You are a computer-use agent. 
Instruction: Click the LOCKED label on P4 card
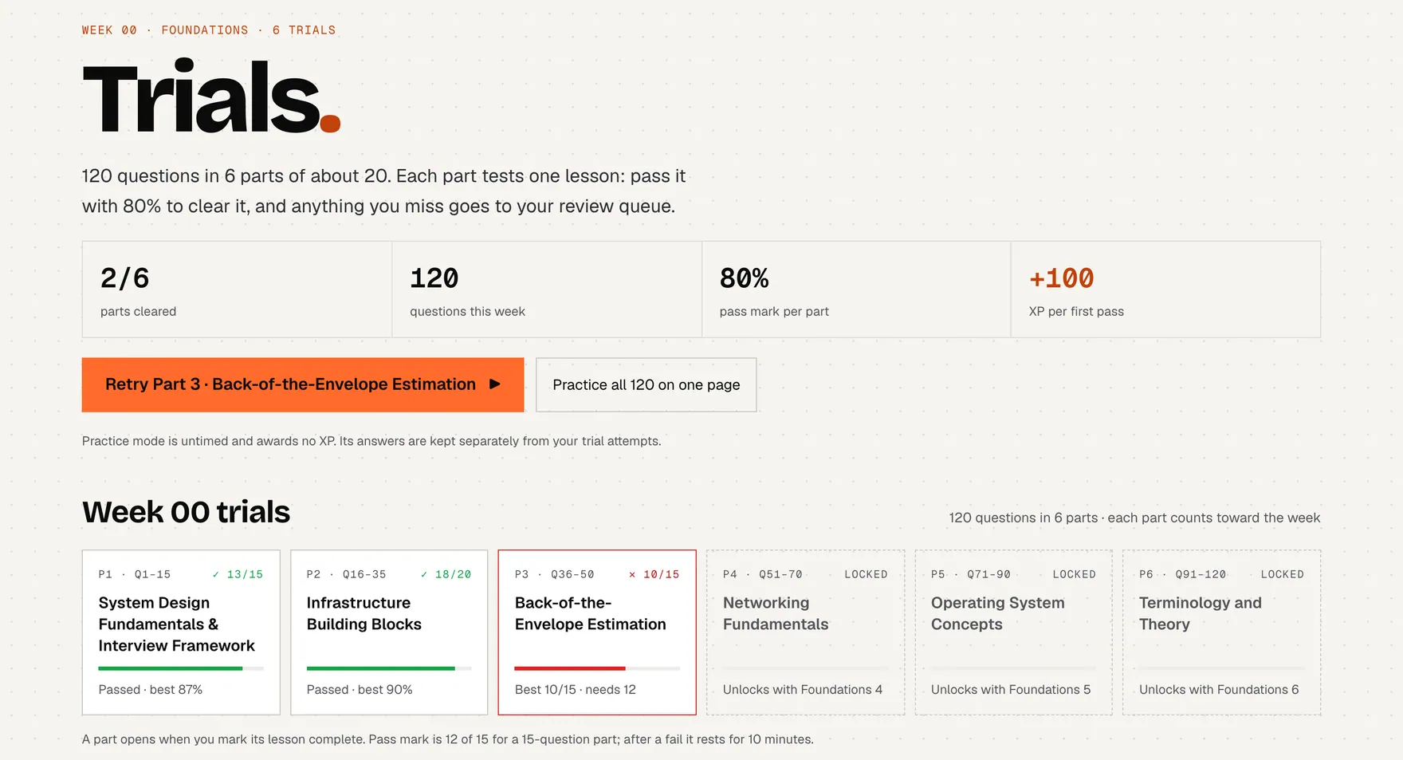[x=866, y=574]
